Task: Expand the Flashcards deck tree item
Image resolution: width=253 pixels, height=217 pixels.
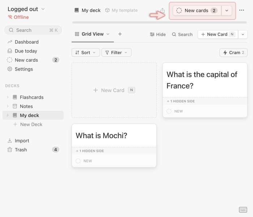Action: click(8, 97)
